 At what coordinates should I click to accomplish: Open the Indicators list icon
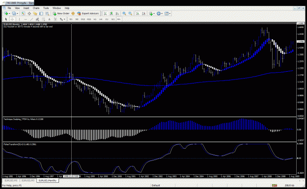pyautogui.click(x=151, y=14)
